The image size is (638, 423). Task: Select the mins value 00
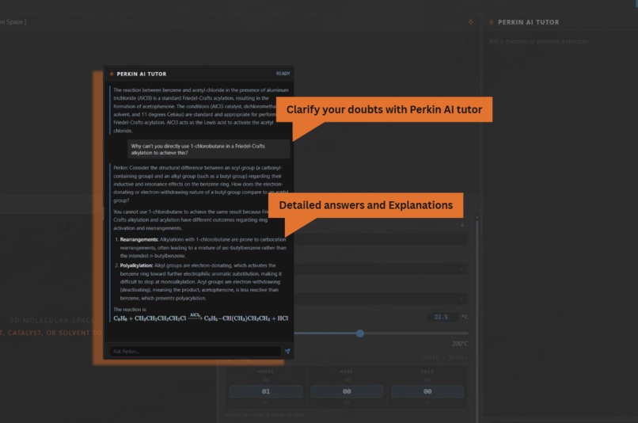(347, 391)
